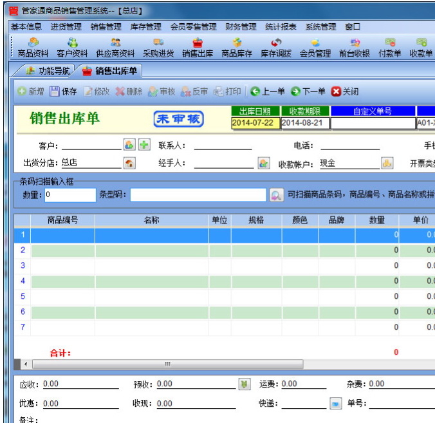Select table row 1
Screen dimensions: 435x423
(225, 235)
